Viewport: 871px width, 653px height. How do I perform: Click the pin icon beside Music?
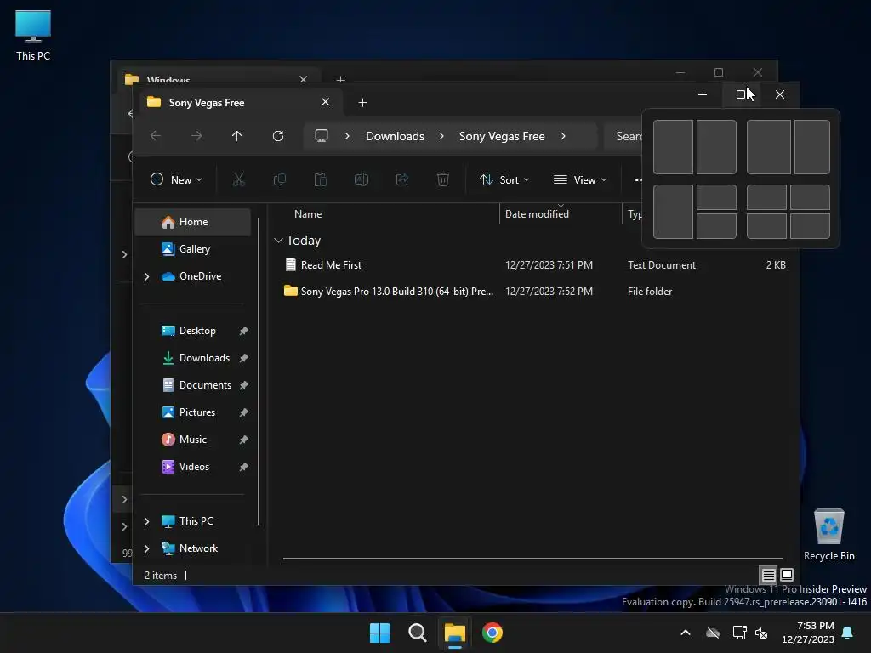coord(243,440)
